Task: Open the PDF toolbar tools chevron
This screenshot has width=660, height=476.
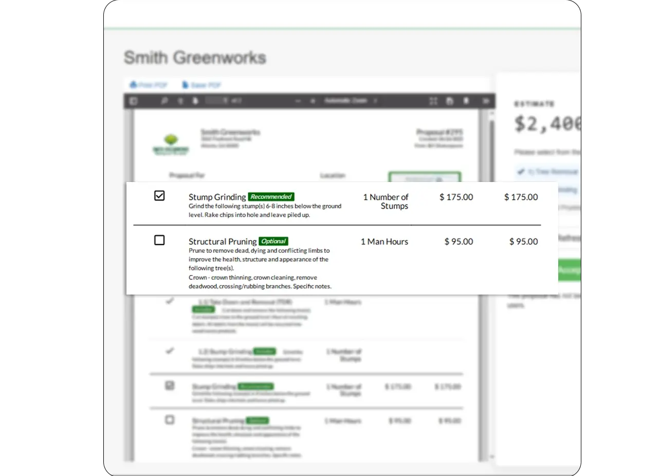Action: (x=485, y=101)
